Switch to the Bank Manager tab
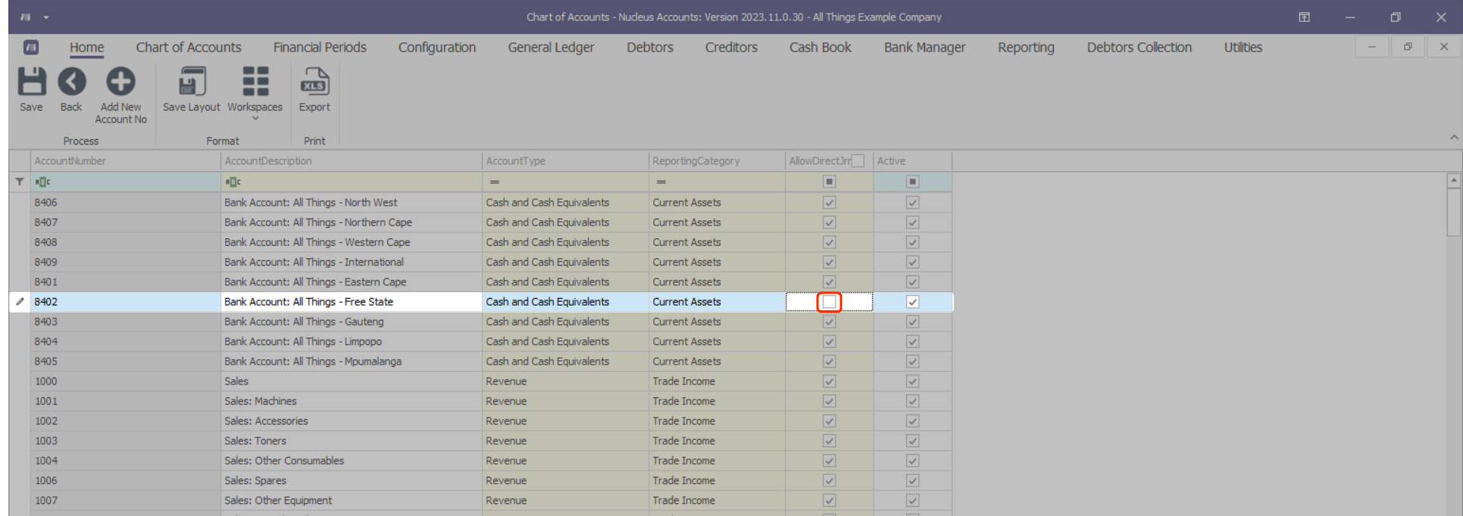Image resolution: width=1463 pixels, height=516 pixels. pyautogui.click(x=924, y=47)
